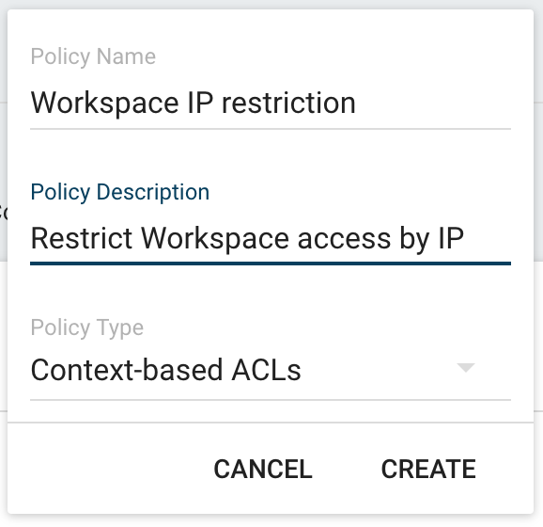Open the Policy Type dropdown arrow

coord(465,367)
